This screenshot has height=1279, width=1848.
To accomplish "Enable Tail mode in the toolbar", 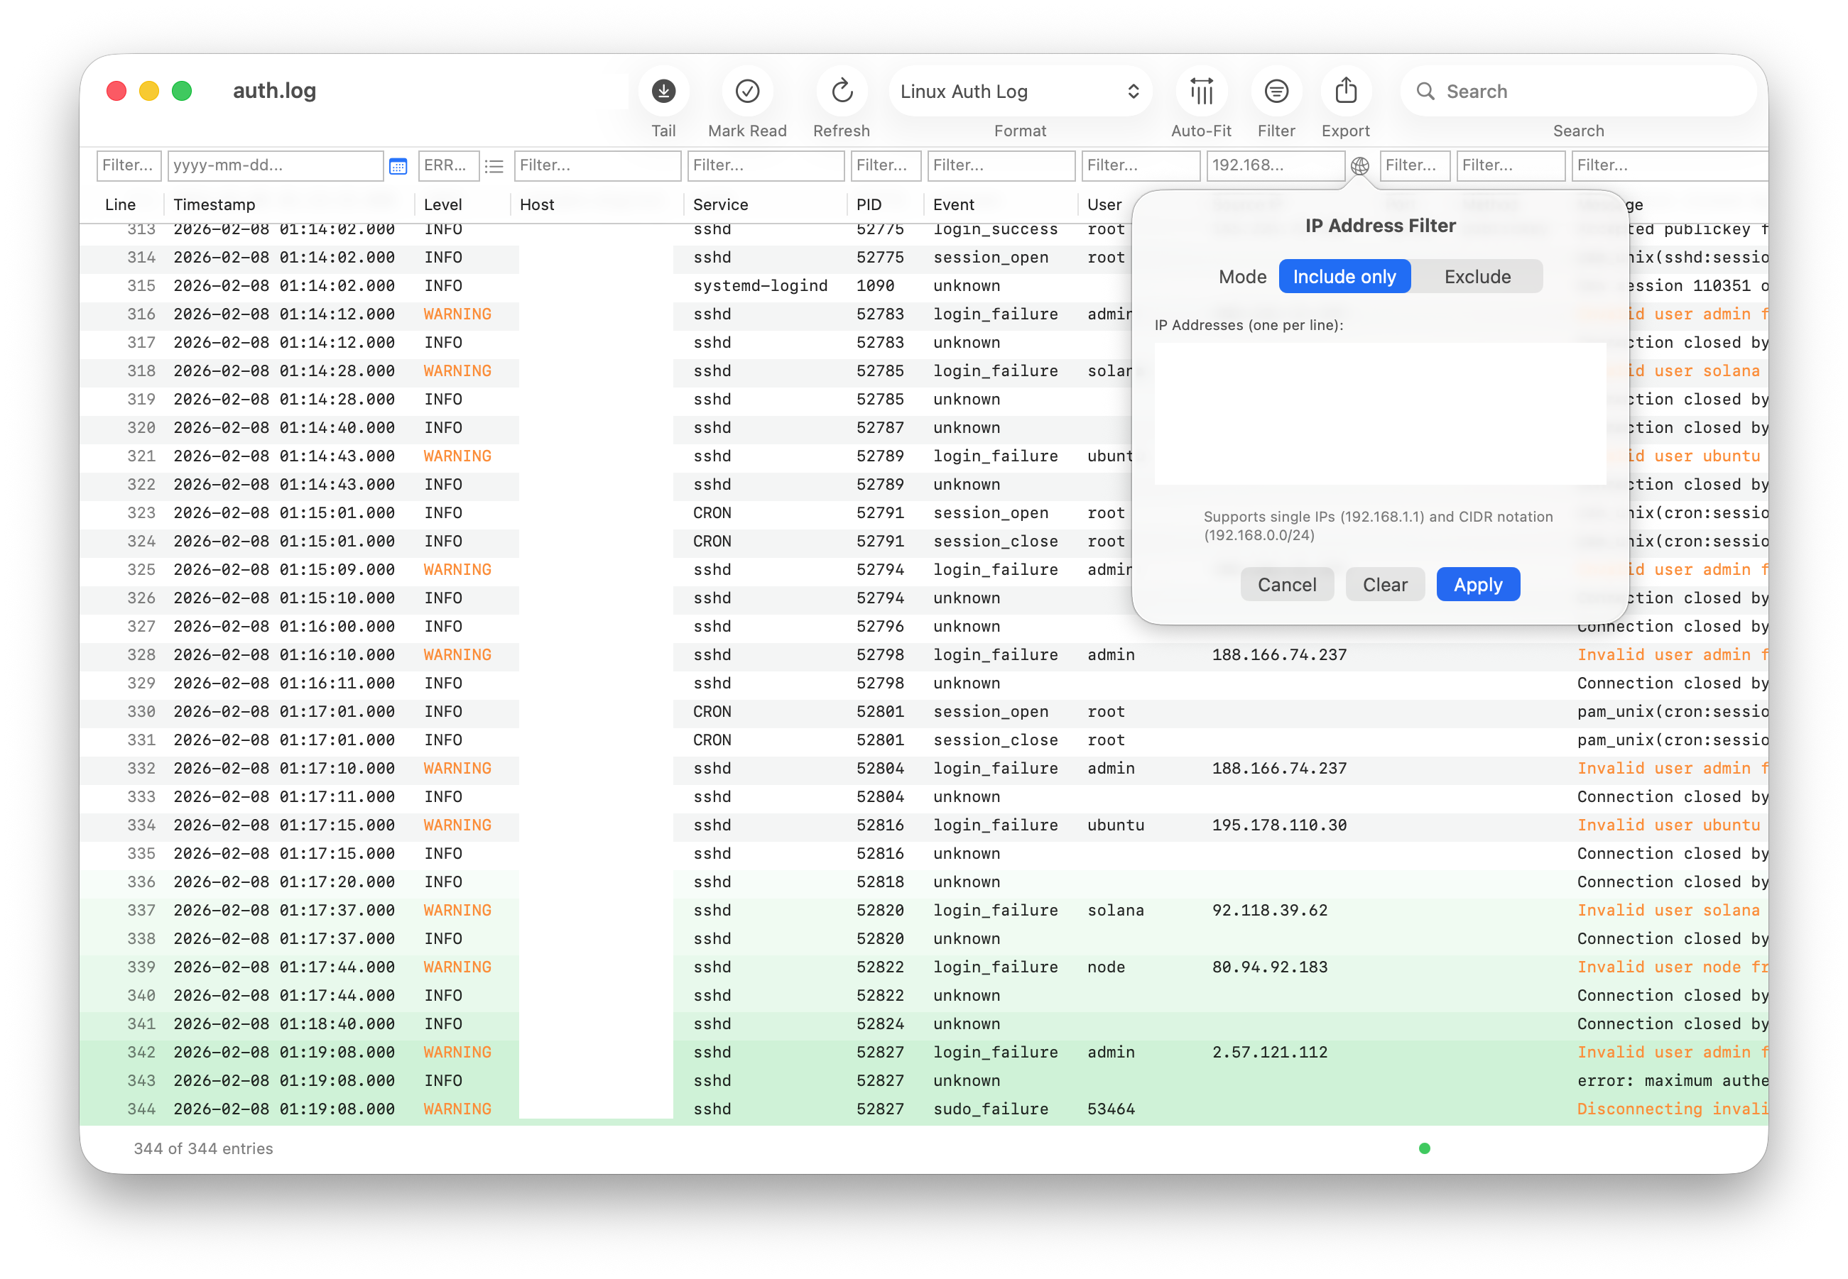I will pyautogui.click(x=663, y=91).
